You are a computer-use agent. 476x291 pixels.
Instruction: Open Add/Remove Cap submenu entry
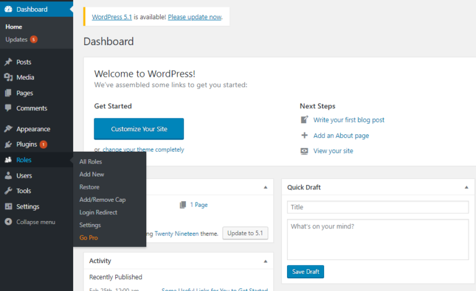pyautogui.click(x=102, y=200)
